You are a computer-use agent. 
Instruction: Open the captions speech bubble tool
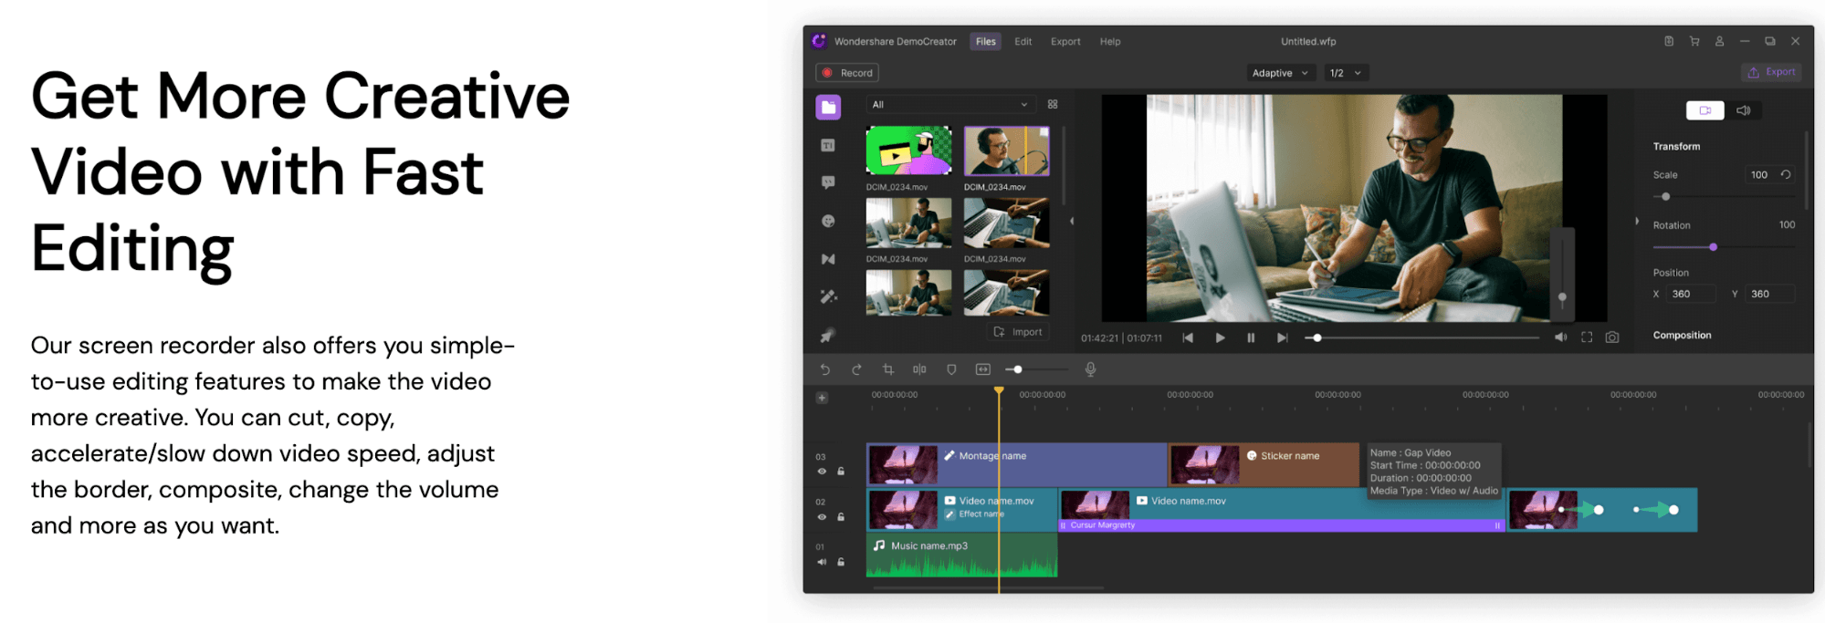click(828, 182)
